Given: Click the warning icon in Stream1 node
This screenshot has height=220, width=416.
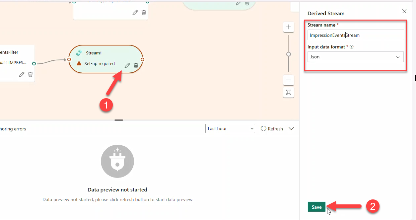Looking at the screenshot, I should coord(79,63).
